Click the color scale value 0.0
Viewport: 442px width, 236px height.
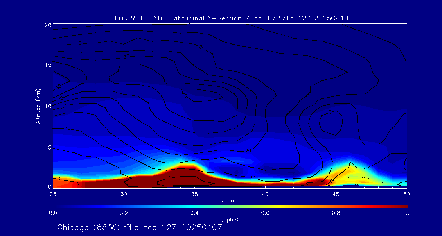pos(53,213)
